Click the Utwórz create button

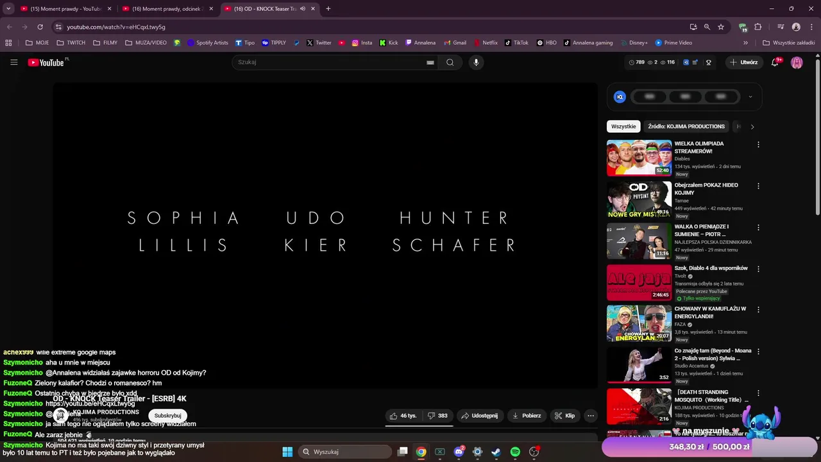744,62
